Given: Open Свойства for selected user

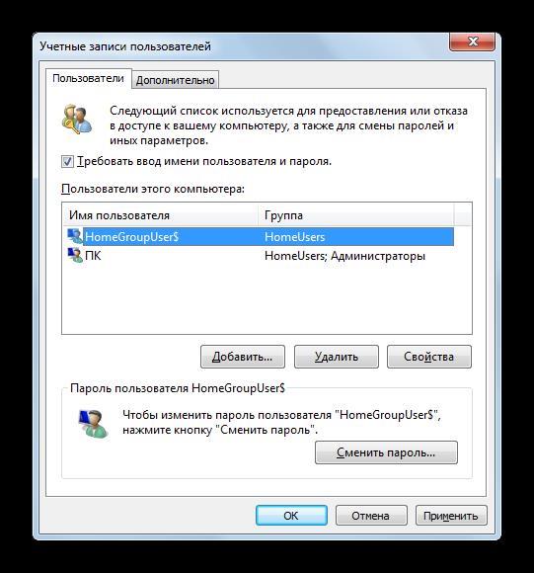Looking at the screenshot, I should coord(429,357).
